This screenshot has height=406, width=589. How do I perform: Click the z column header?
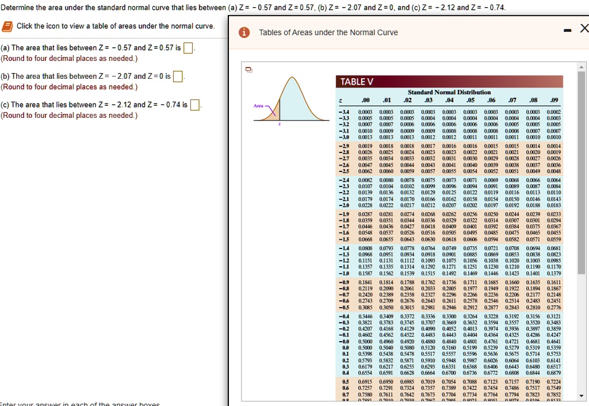click(341, 100)
